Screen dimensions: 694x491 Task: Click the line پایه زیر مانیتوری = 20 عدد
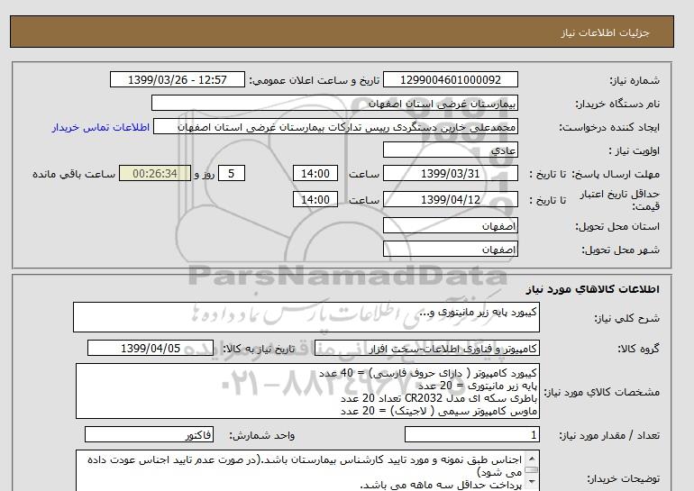point(478,386)
